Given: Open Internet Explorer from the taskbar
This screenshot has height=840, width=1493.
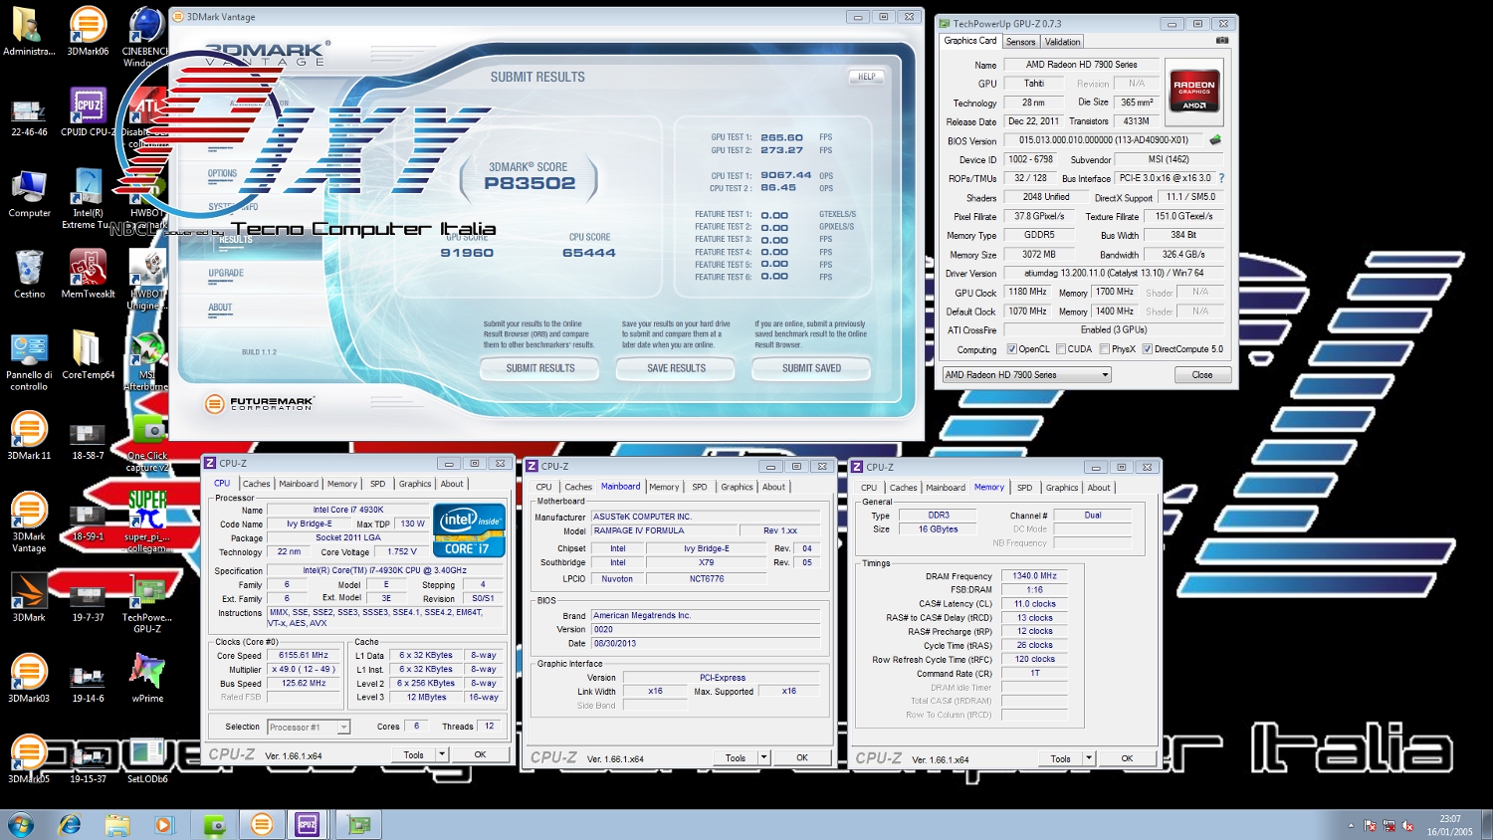Looking at the screenshot, I should tap(70, 824).
